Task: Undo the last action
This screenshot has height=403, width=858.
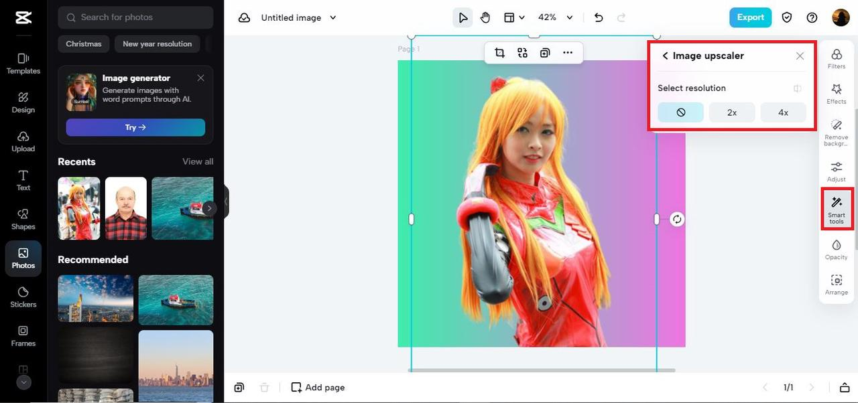Action: click(599, 17)
